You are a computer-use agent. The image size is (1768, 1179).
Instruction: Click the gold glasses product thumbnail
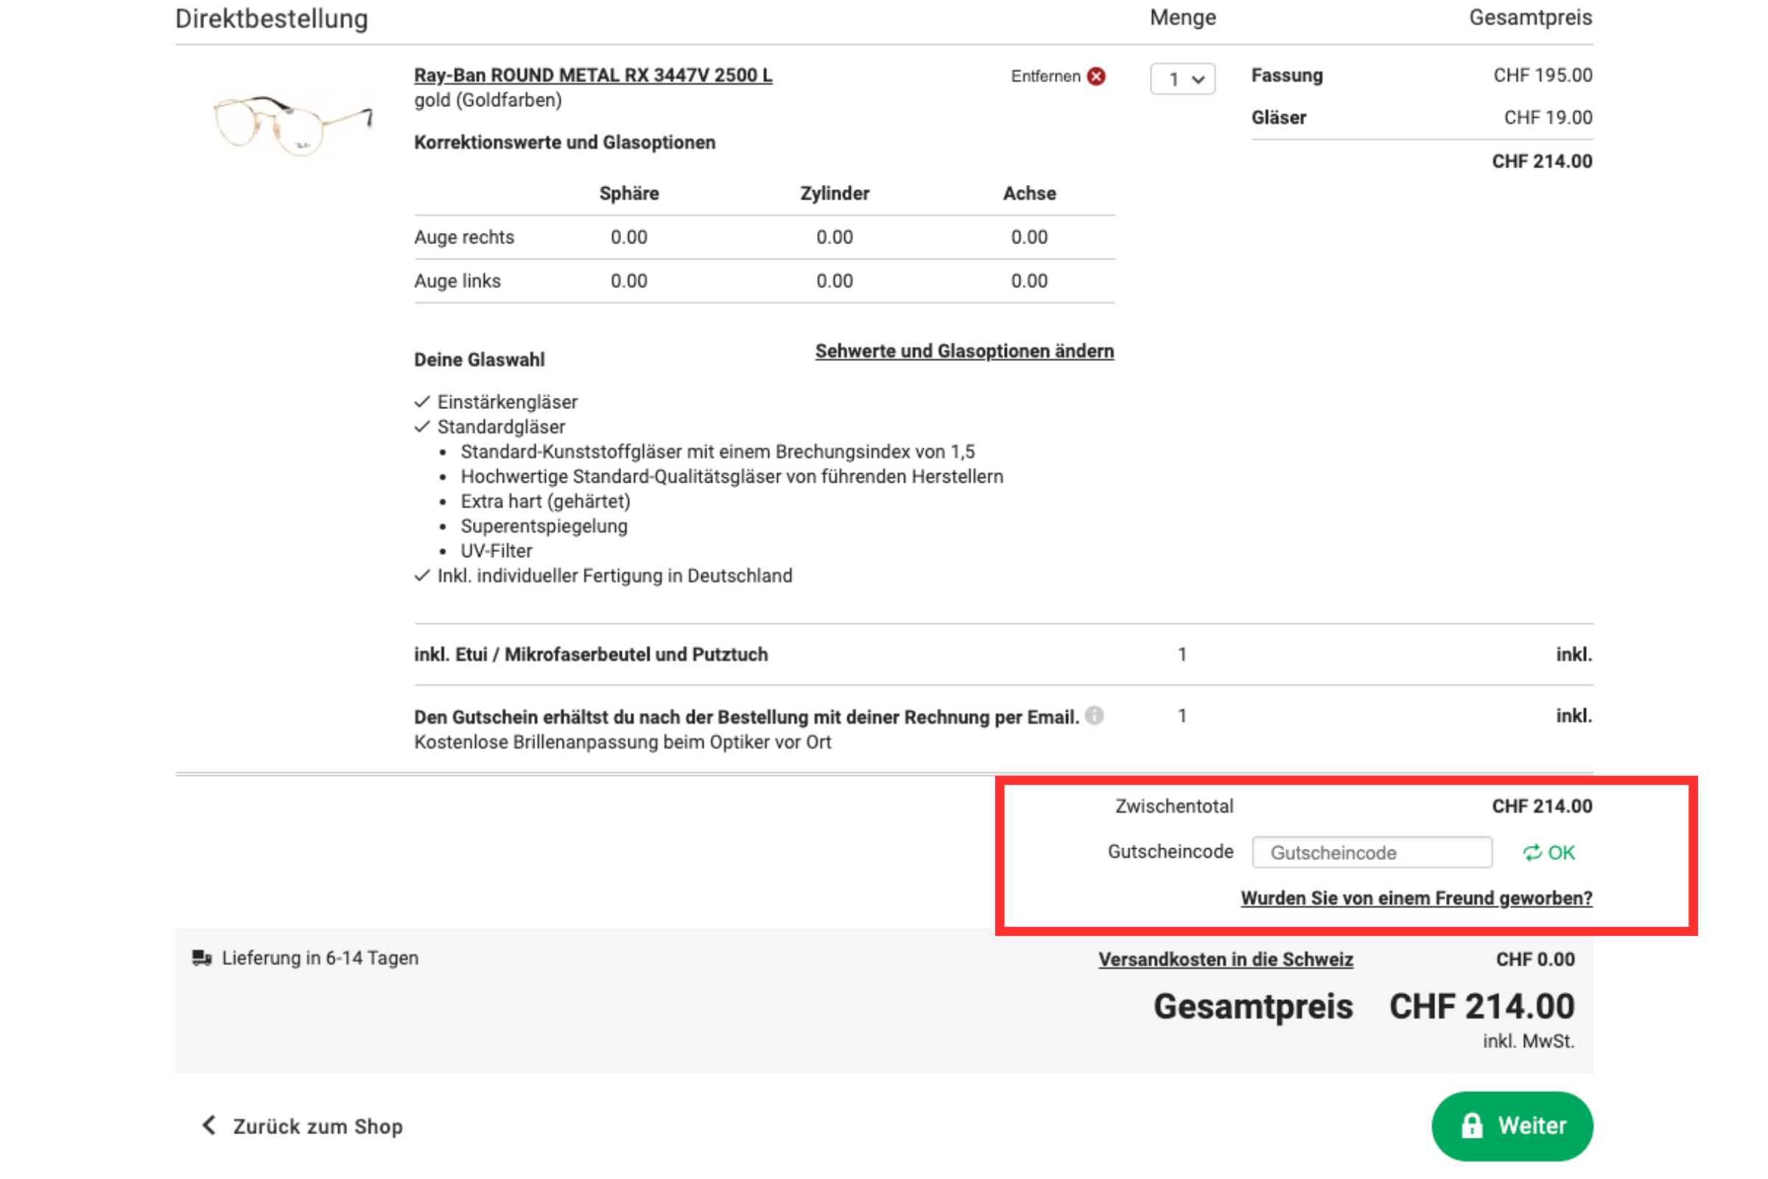click(x=293, y=122)
